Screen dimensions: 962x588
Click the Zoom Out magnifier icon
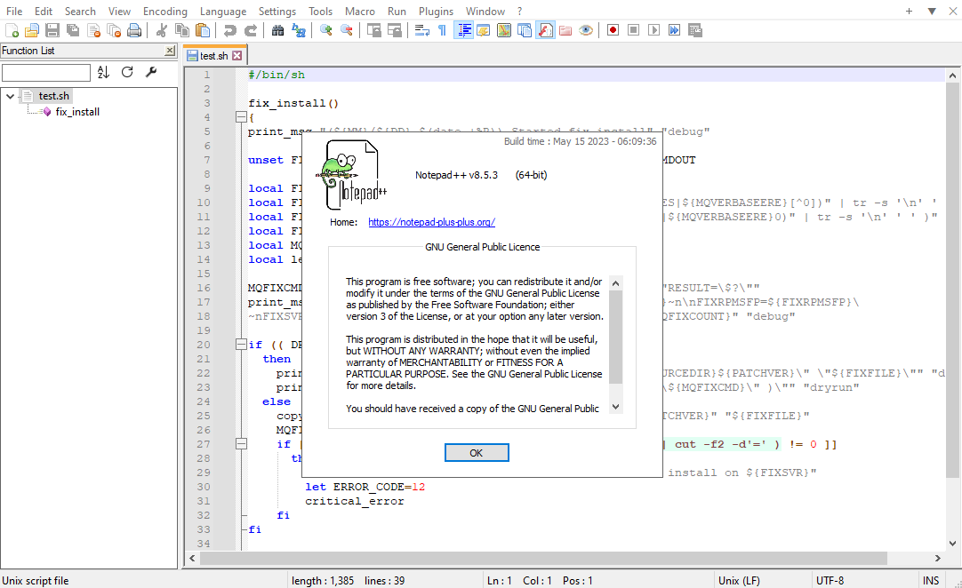[x=347, y=31]
